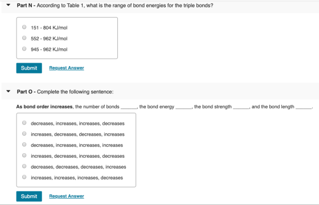Image resolution: width=319 pixels, height=205 pixels.
Task: Select 'decreases, increases, increases, decreases' option
Action: (x=24, y=123)
